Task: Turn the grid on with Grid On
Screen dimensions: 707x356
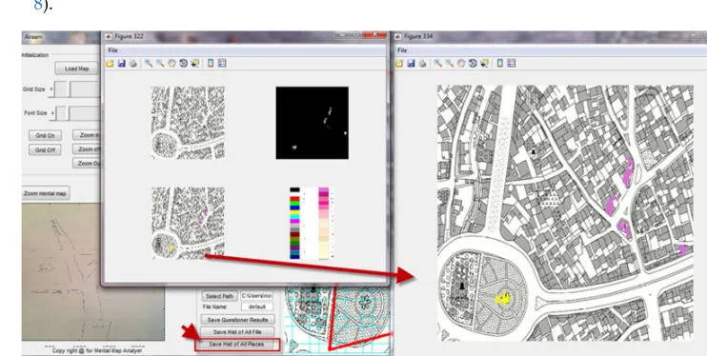Action: tap(45, 135)
